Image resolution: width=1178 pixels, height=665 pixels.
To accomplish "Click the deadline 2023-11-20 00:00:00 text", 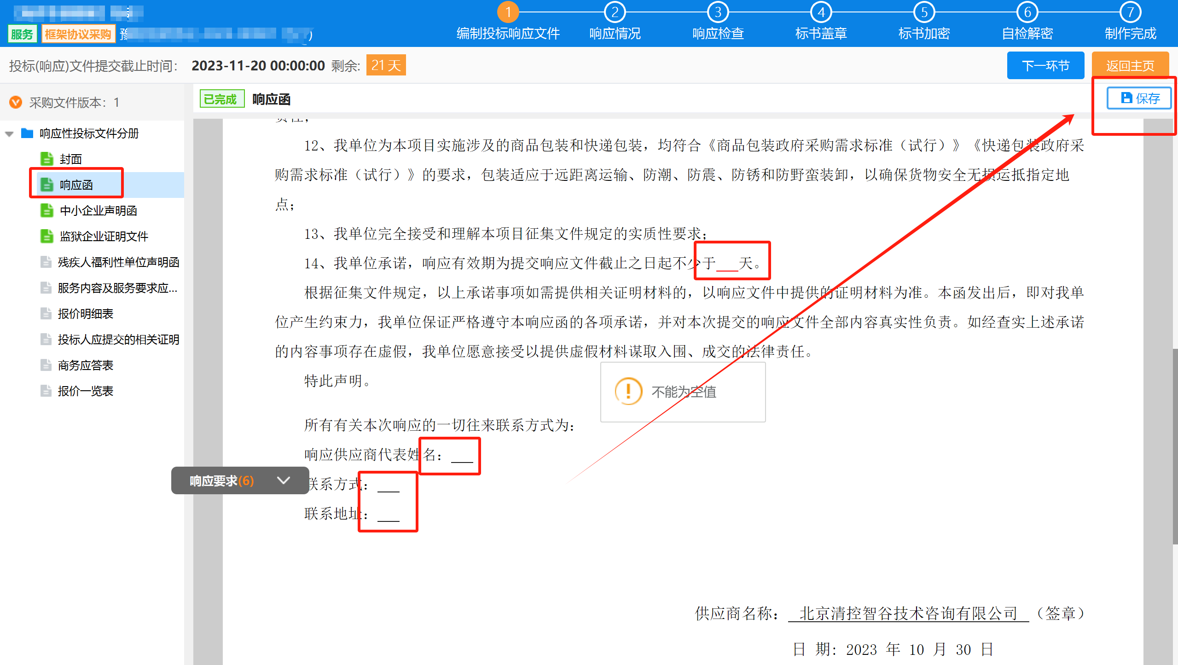I will pos(258,65).
